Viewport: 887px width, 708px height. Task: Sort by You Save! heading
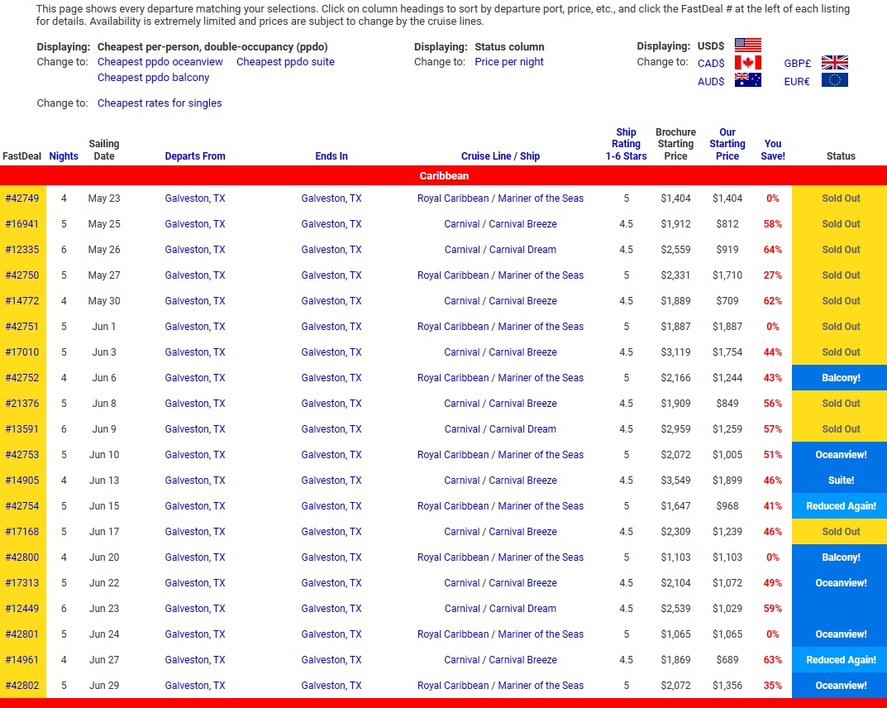pos(773,150)
